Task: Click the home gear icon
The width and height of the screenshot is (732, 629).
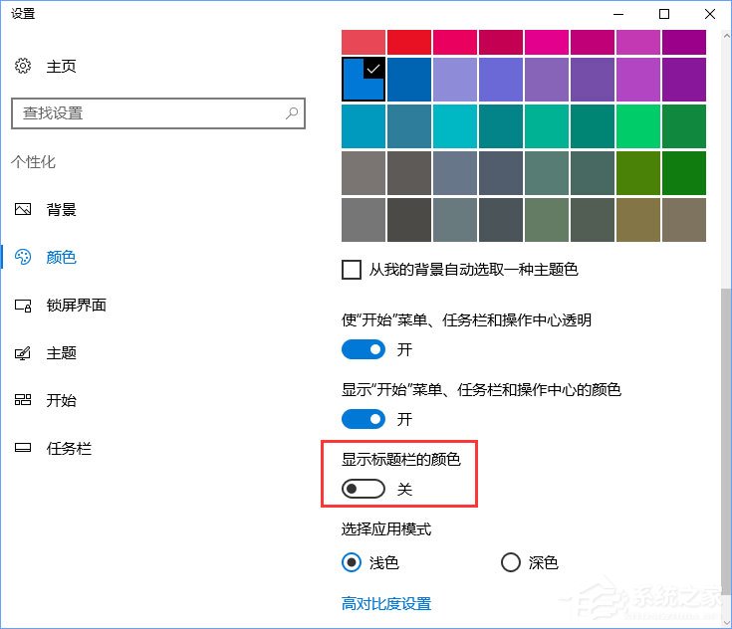Action: coord(23,67)
